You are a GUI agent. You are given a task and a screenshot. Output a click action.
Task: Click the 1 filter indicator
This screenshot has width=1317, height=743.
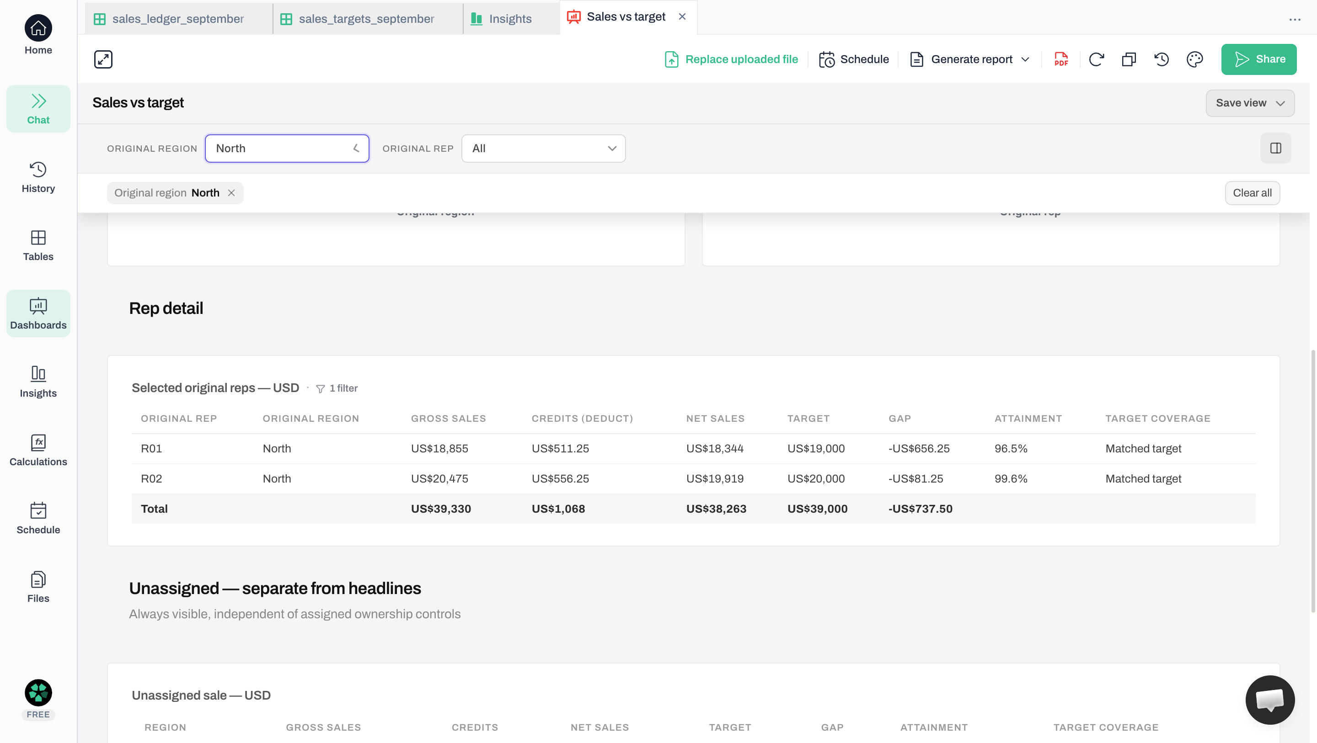(337, 388)
